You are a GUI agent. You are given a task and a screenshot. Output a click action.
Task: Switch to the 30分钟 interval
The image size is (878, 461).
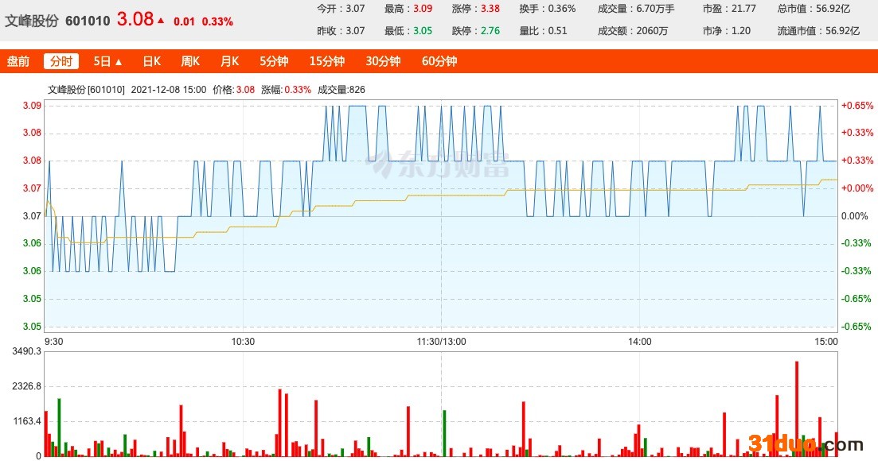[383, 61]
